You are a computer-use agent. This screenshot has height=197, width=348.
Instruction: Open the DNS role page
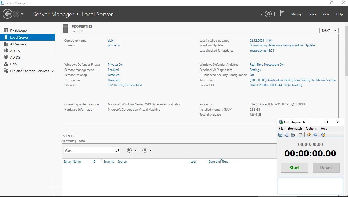14,64
